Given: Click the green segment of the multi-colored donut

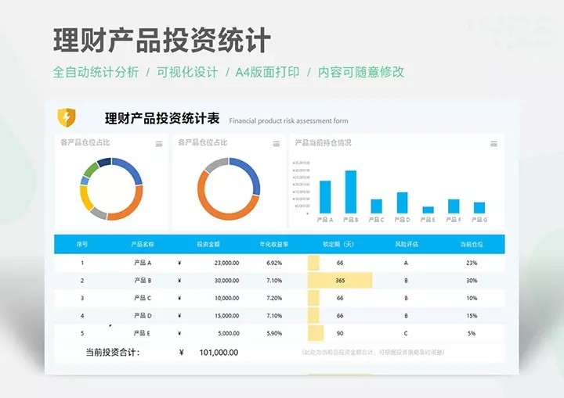Looking at the screenshot, I should point(91,169).
